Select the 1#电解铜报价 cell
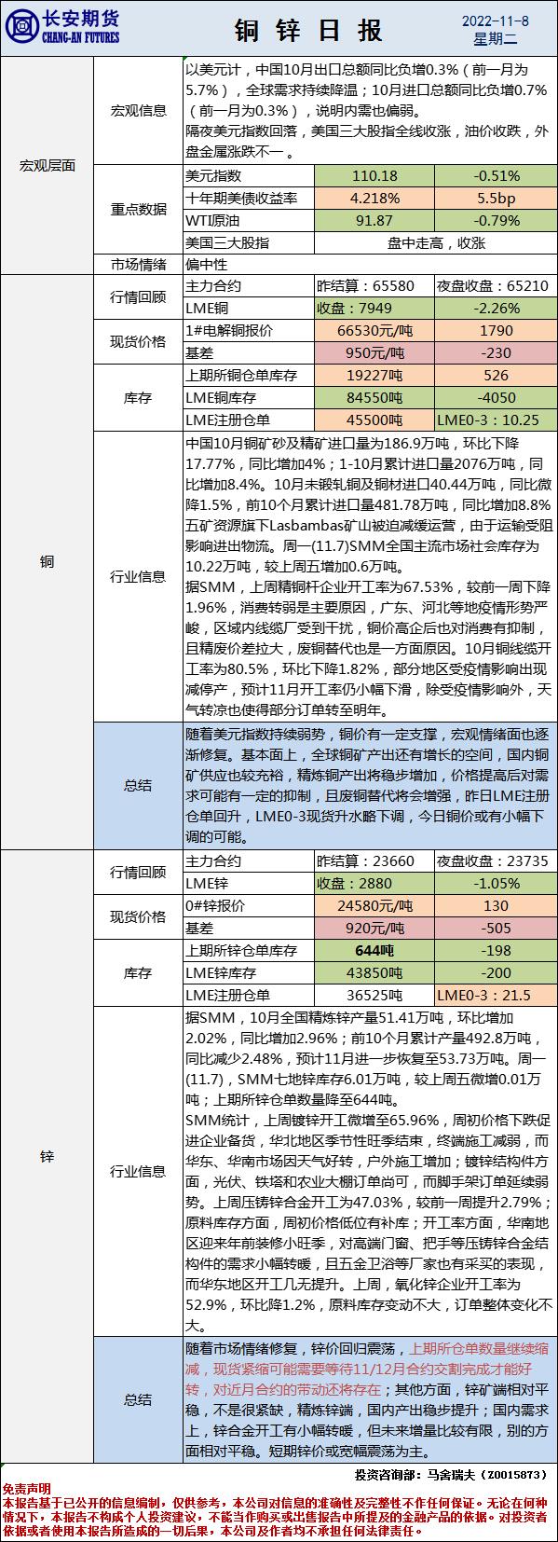This screenshot has height=1542, width=558. pyautogui.click(x=249, y=331)
